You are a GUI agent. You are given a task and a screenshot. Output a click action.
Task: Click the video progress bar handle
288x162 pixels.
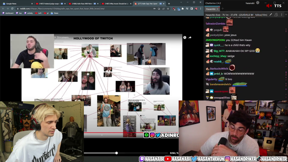tap(117, 153)
